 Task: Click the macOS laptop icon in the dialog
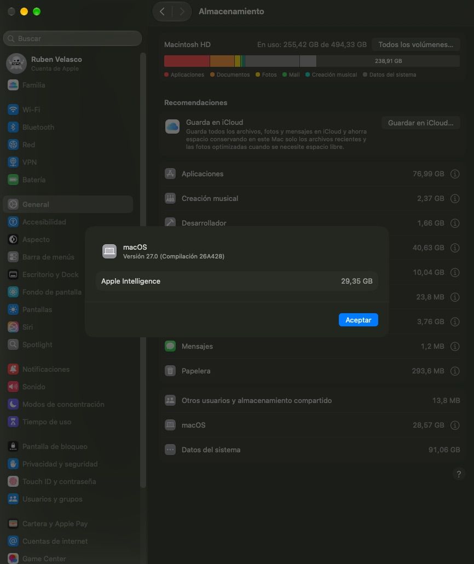click(109, 251)
